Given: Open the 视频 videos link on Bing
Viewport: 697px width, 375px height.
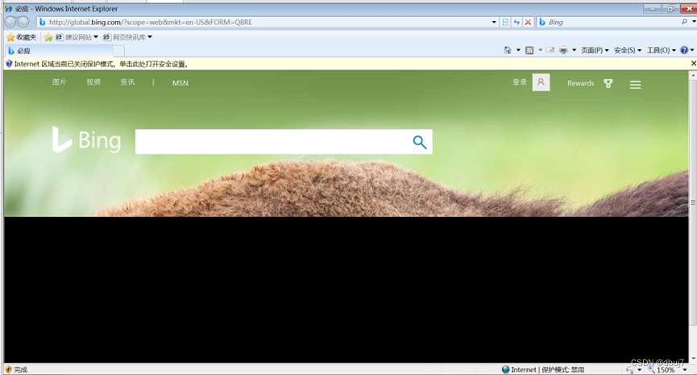Looking at the screenshot, I should coord(93,82).
